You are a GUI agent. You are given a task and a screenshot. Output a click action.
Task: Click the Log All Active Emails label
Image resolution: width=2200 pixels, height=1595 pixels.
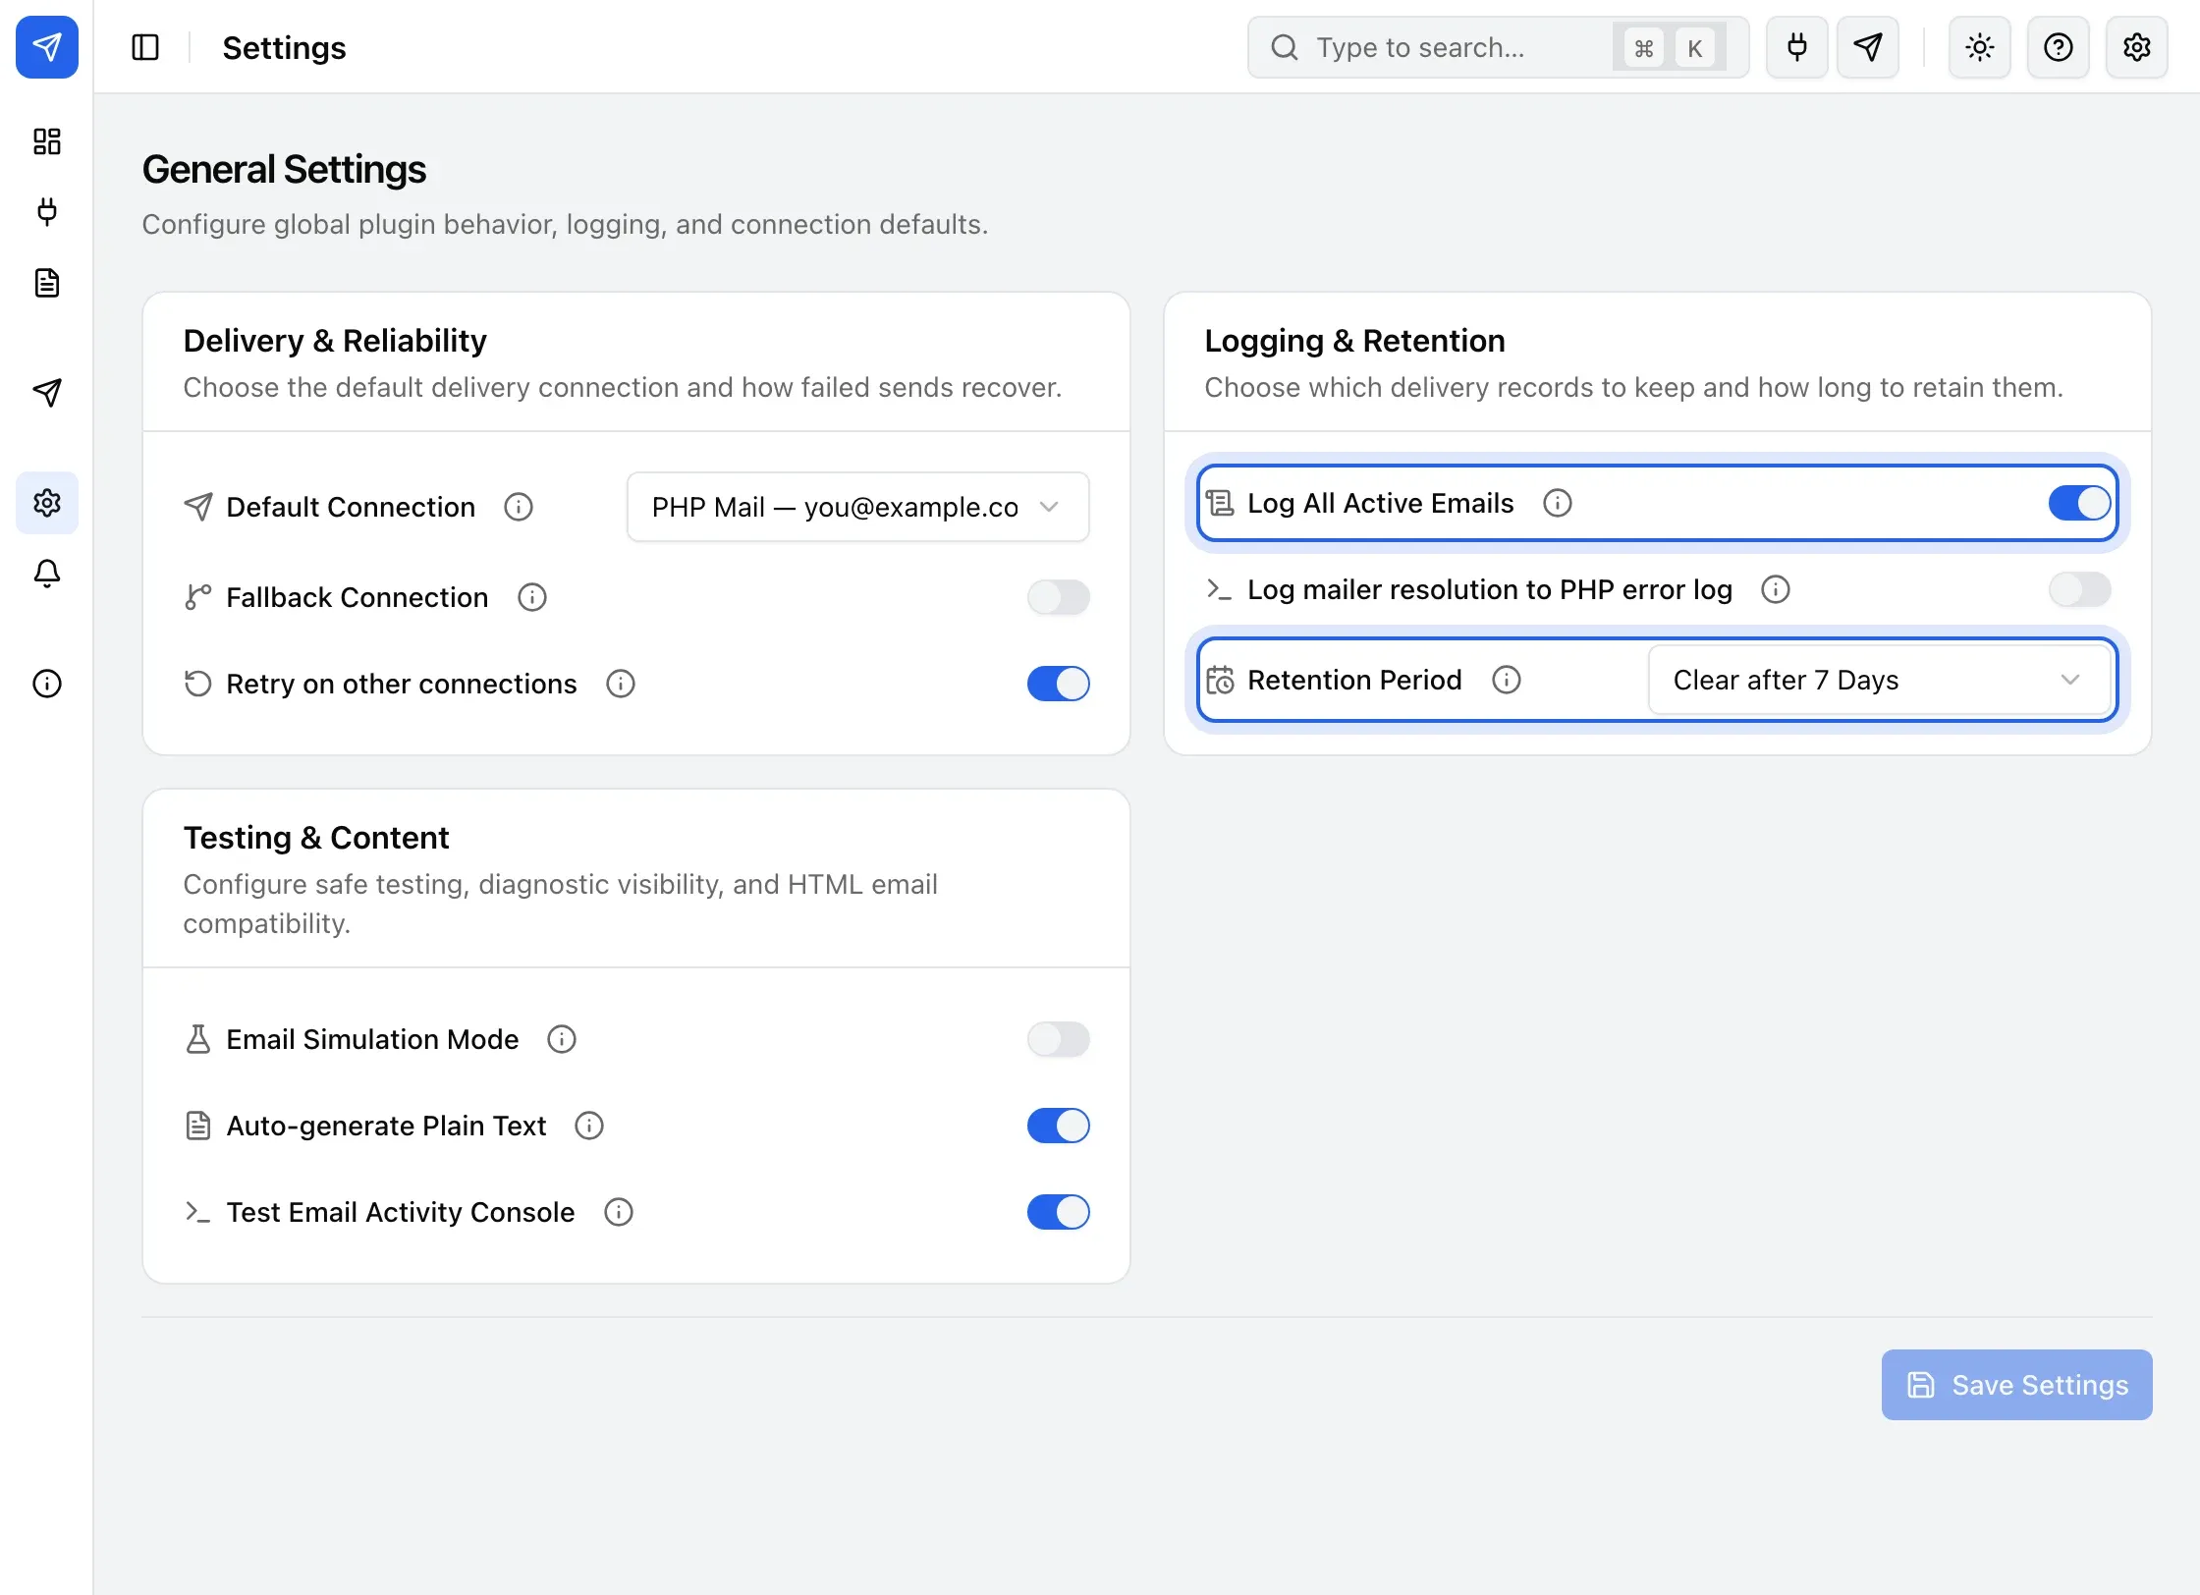coord(1381,503)
